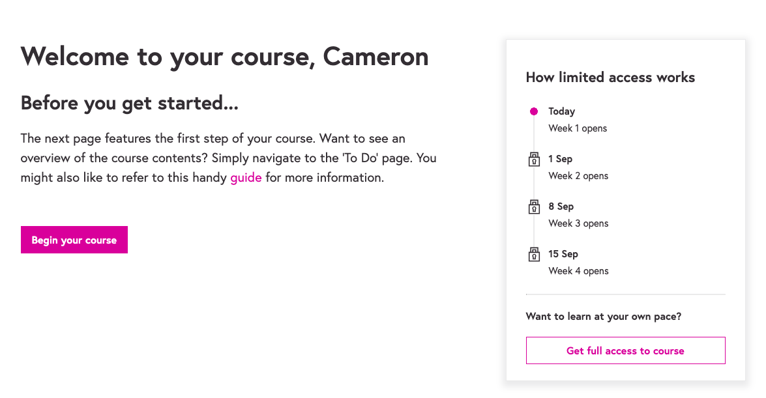Click the Week 4 opens text
The image size is (766, 398).
pyautogui.click(x=578, y=271)
